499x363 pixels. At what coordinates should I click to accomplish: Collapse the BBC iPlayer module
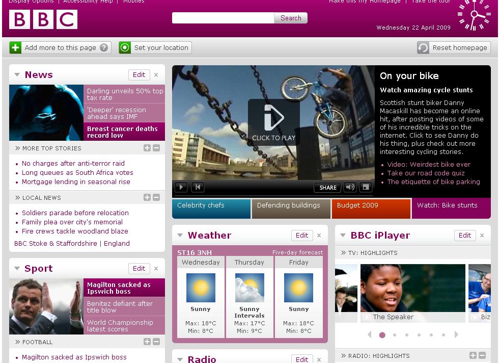343,235
